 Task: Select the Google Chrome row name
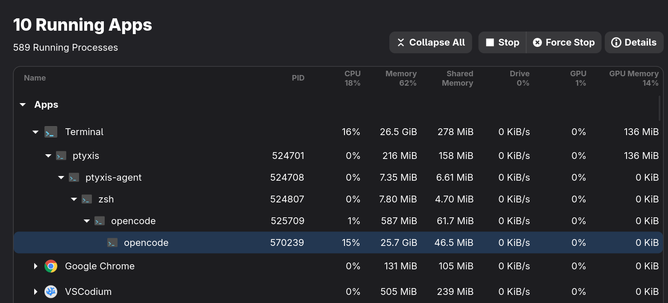coord(100,266)
